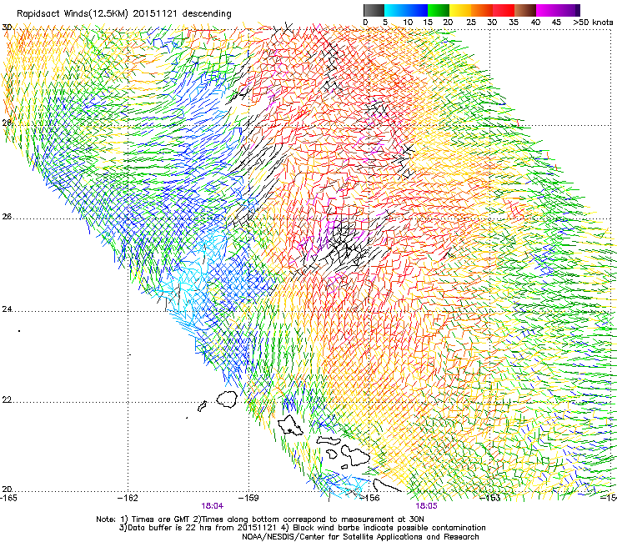This screenshot has height=542, width=617.
Task: Click the '-162' longitude label
Action: coord(128,498)
